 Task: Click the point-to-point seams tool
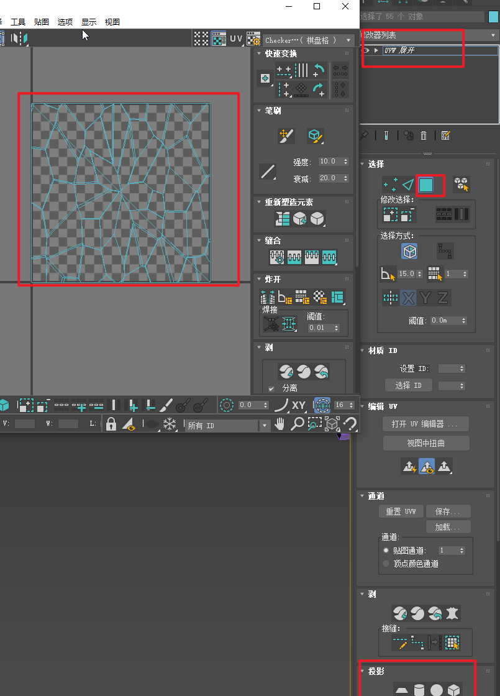coord(417,643)
